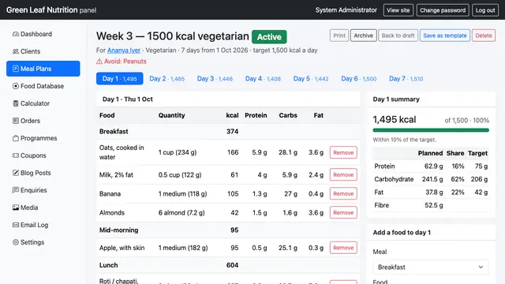Click the Lunch meal header
The height and width of the screenshot is (284, 505).
pos(228,265)
